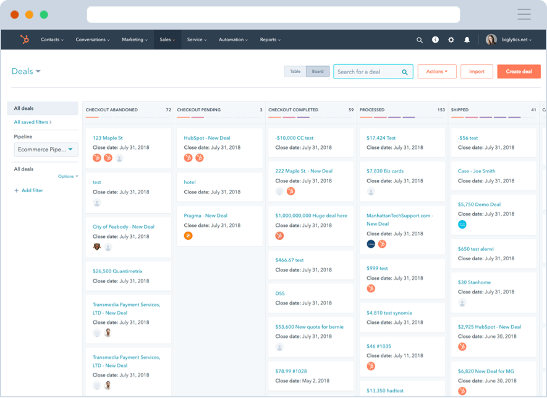The image size is (547, 398).
Task: Click the user avatar photo in the navbar
Action: tap(491, 40)
